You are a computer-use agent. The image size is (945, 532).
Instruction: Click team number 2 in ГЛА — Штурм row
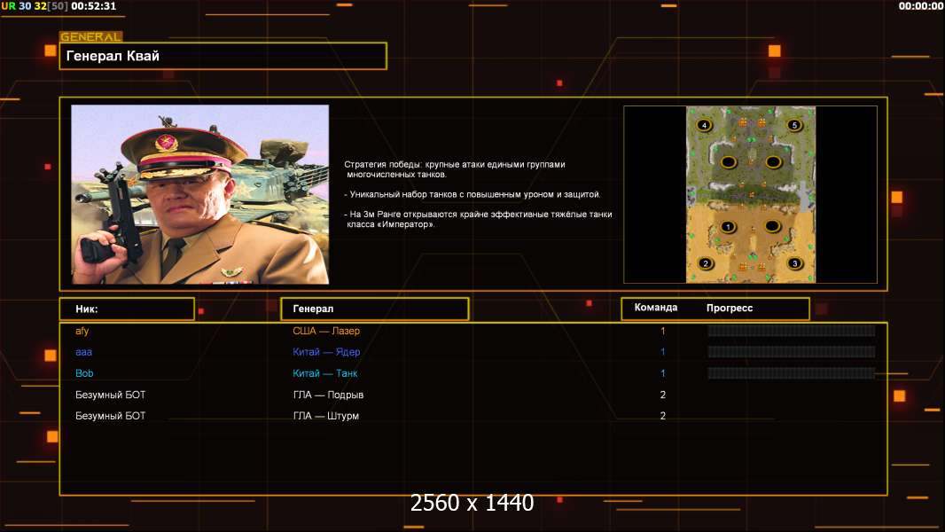pos(663,416)
